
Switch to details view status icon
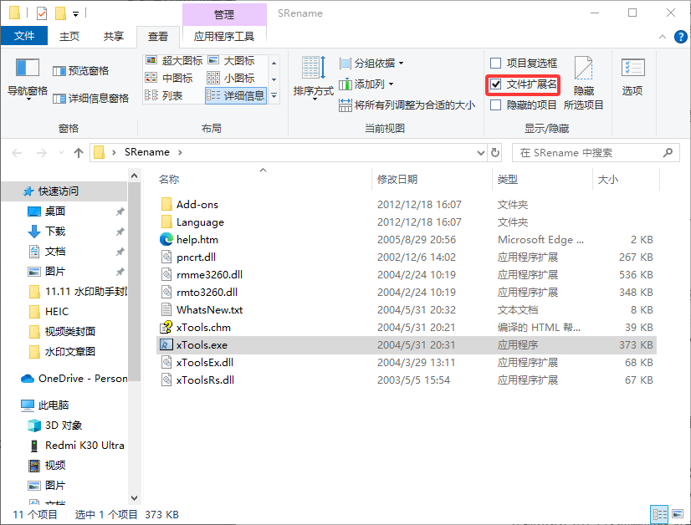click(x=659, y=514)
